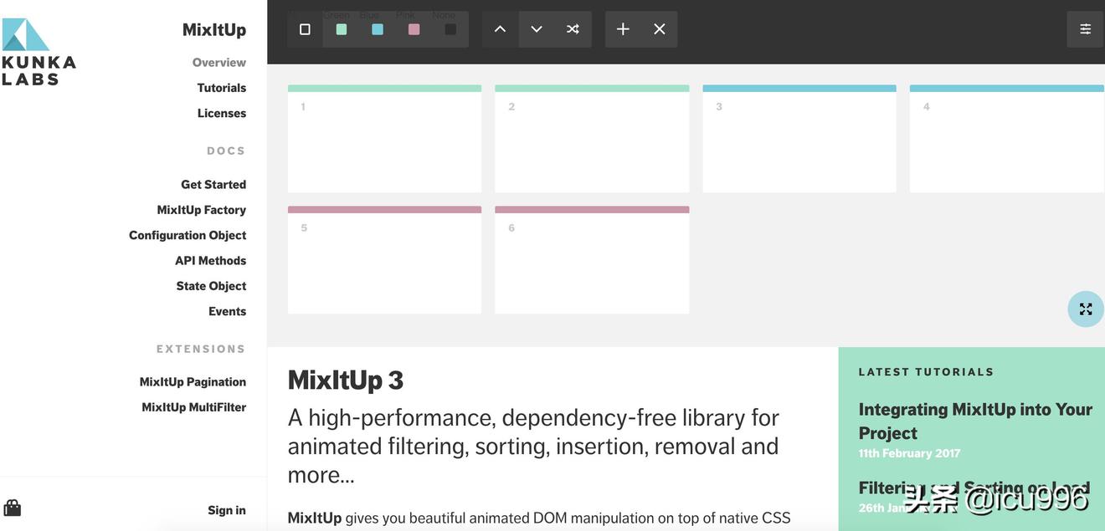Click the pink card numbered 5

pos(384,260)
